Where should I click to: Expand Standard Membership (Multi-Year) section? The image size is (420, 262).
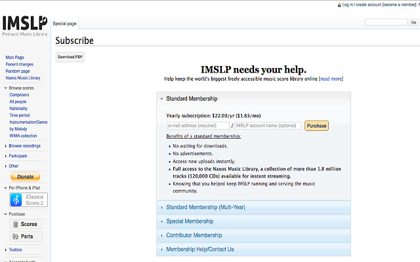253,207
